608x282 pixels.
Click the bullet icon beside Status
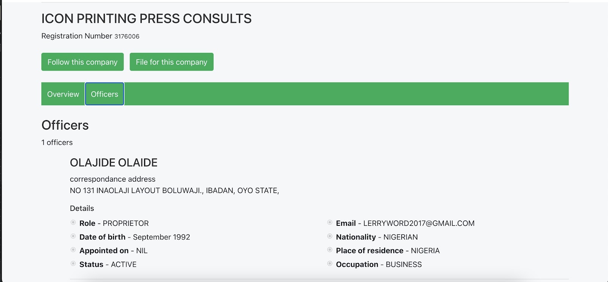[73, 264]
